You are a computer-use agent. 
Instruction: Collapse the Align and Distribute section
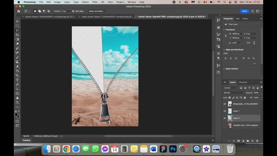point(224,50)
